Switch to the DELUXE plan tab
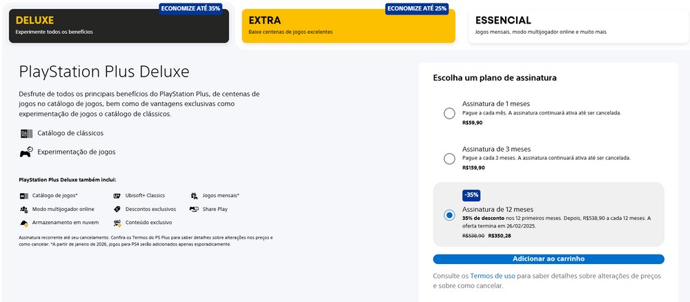Screen dimensions: 690x302 coord(119,26)
